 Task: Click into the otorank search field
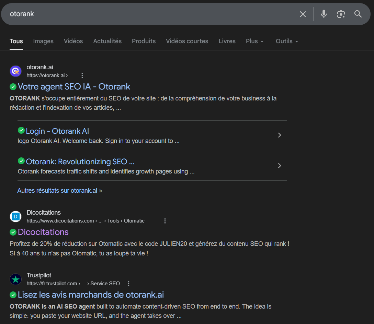point(152,14)
